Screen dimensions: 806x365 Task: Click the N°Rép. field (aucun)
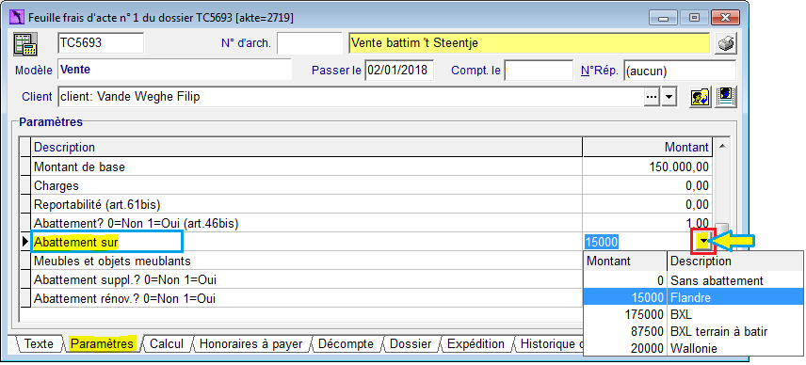(x=680, y=71)
